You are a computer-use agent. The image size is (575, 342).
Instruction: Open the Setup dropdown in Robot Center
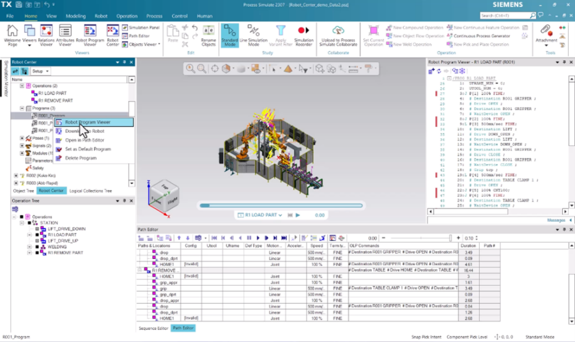coord(40,71)
